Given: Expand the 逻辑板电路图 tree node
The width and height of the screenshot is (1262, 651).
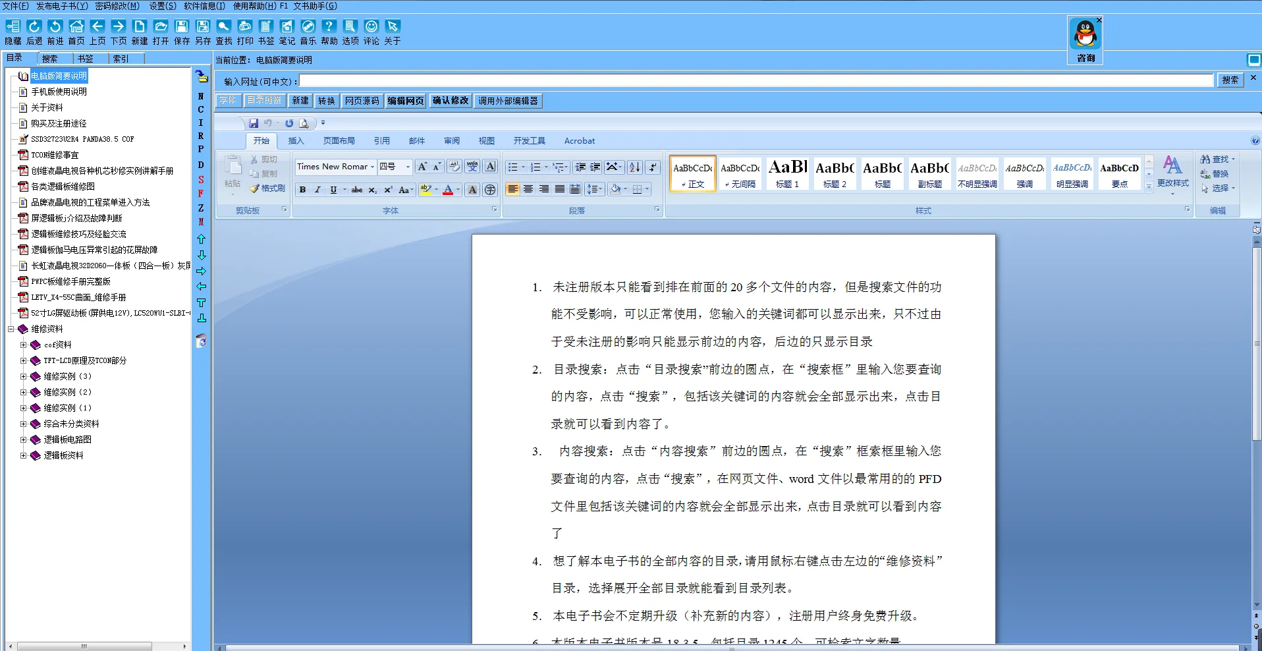Looking at the screenshot, I should point(23,439).
